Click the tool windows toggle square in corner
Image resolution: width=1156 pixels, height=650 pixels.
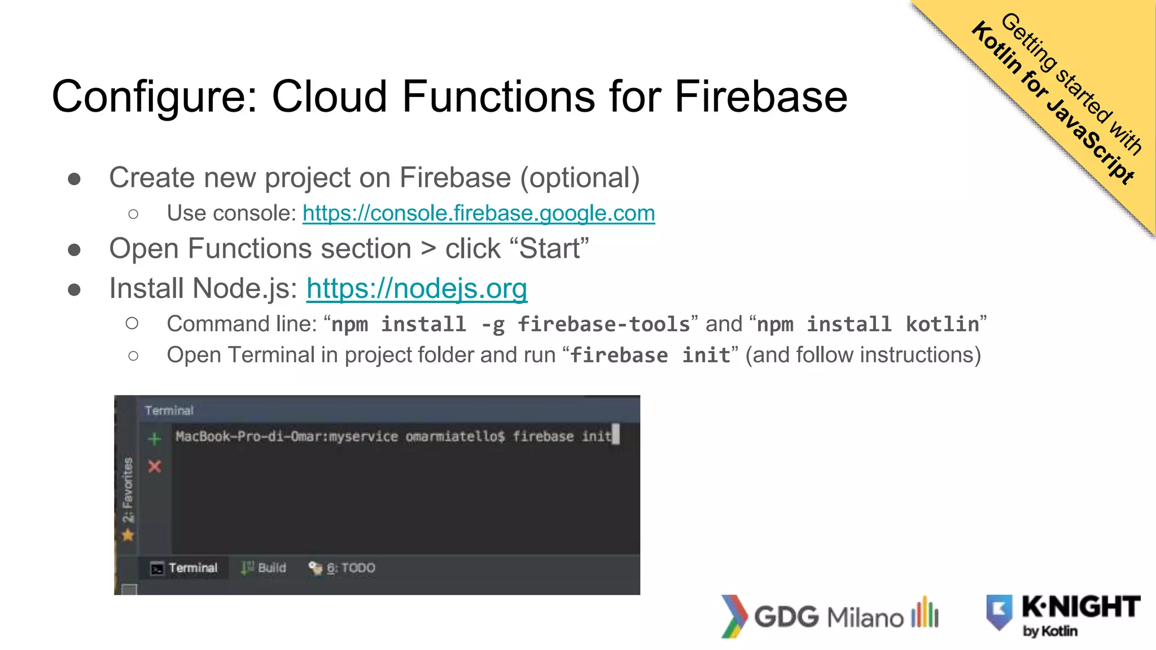tap(130, 590)
